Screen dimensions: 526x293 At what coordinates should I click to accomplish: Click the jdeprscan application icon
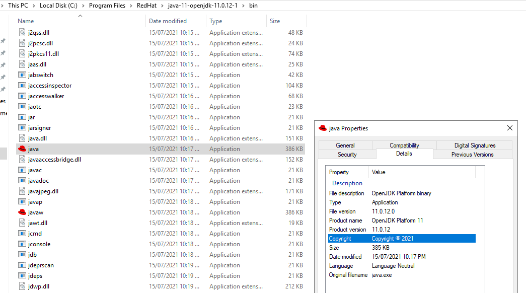coord(22,265)
